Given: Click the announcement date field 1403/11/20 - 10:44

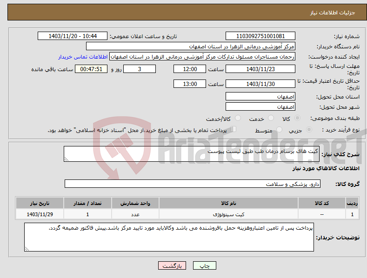Looking at the screenshot, I should 73,36.
